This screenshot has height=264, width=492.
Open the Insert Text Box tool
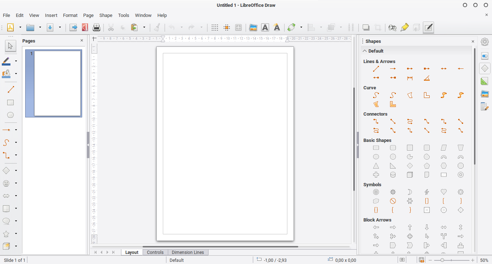(265, 27)
